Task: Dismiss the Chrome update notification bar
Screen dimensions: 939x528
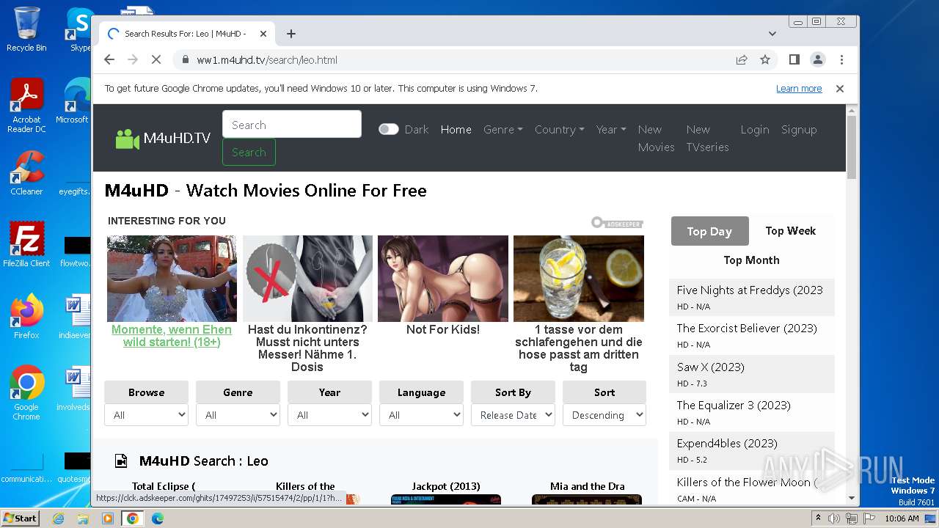Action: pyautogui.click(x=840, y=88)
